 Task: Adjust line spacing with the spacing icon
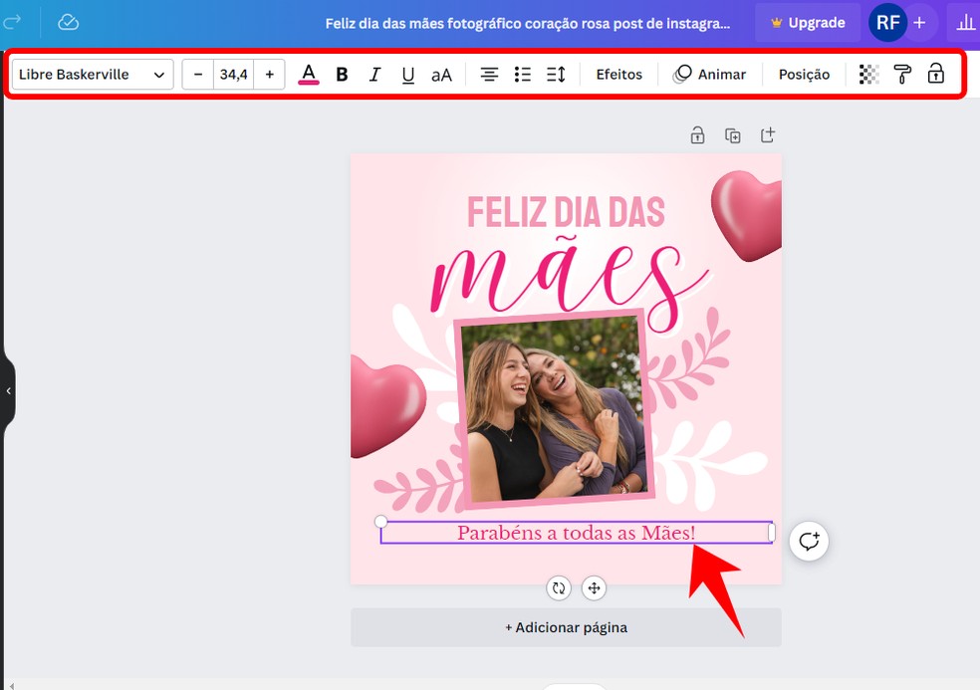[x=556, y=74]
